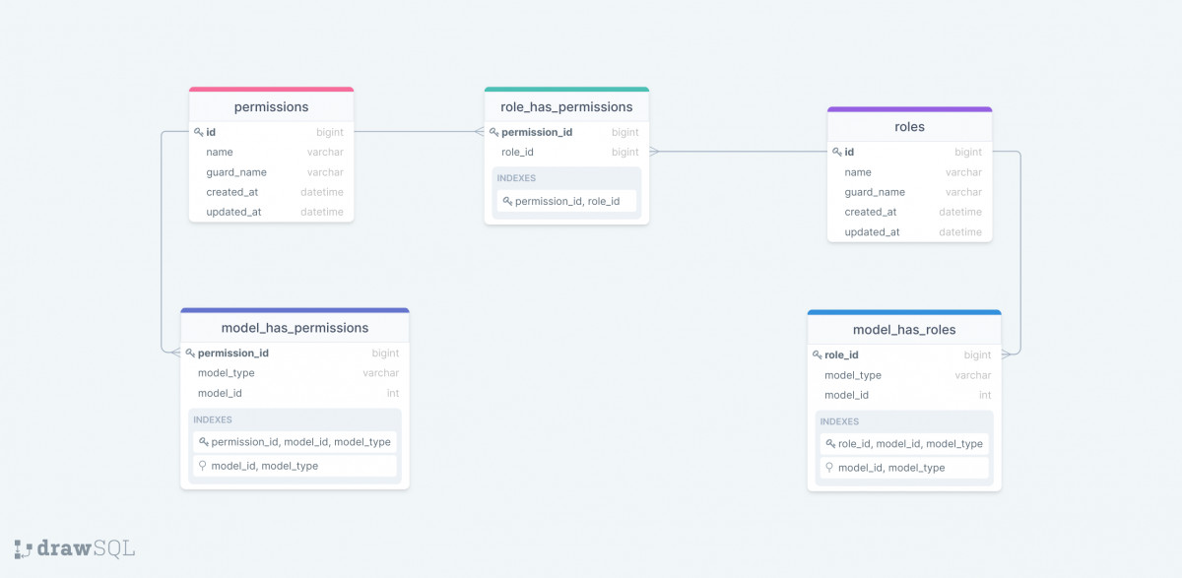Viewport: 1182px width, 578px height.
Task: Click index icon beside model_id, model_type in model_has_permissions
Action: pos(203,466)
